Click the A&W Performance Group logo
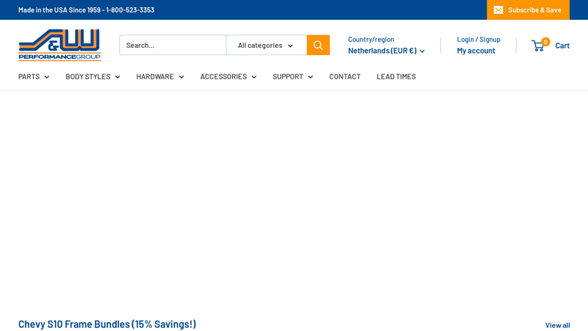The height and width of the screenshot is (331, 588). pyautogui.click(x=60, y=45)
